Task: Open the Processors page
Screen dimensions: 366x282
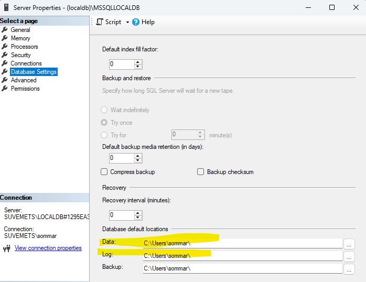Action: tap(24, 47)
